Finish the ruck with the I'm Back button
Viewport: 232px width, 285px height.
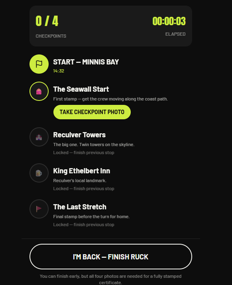(x=111, y=257)
